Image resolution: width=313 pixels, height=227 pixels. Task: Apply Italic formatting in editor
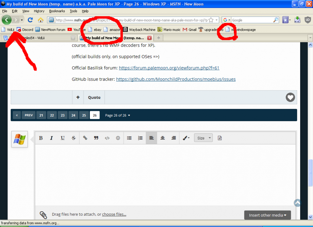(x=52, y=138)
